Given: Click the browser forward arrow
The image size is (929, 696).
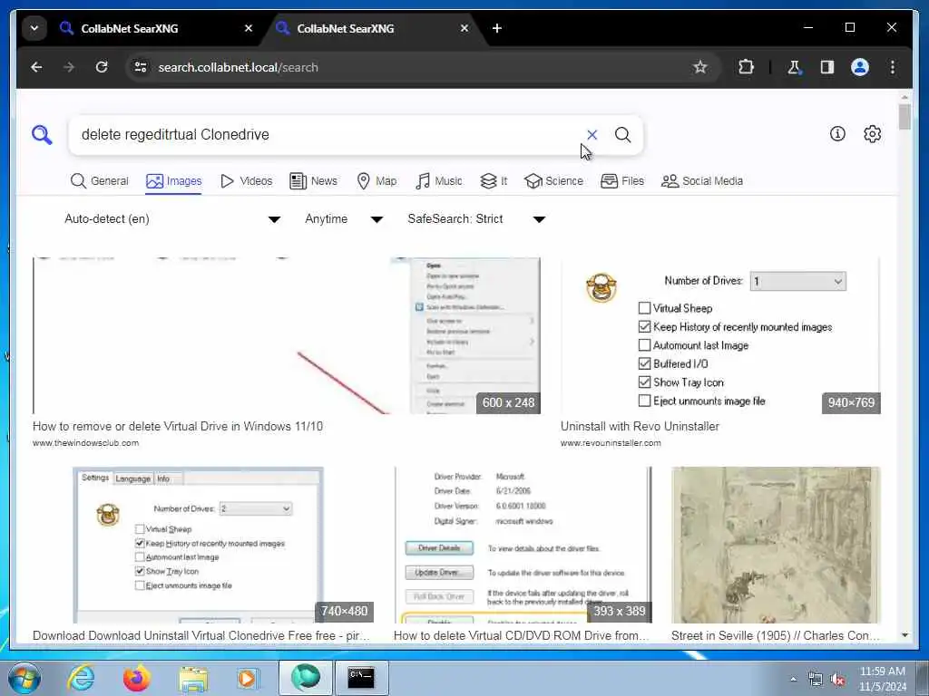Looking at the screenshot, I should [x=69, y=67].
